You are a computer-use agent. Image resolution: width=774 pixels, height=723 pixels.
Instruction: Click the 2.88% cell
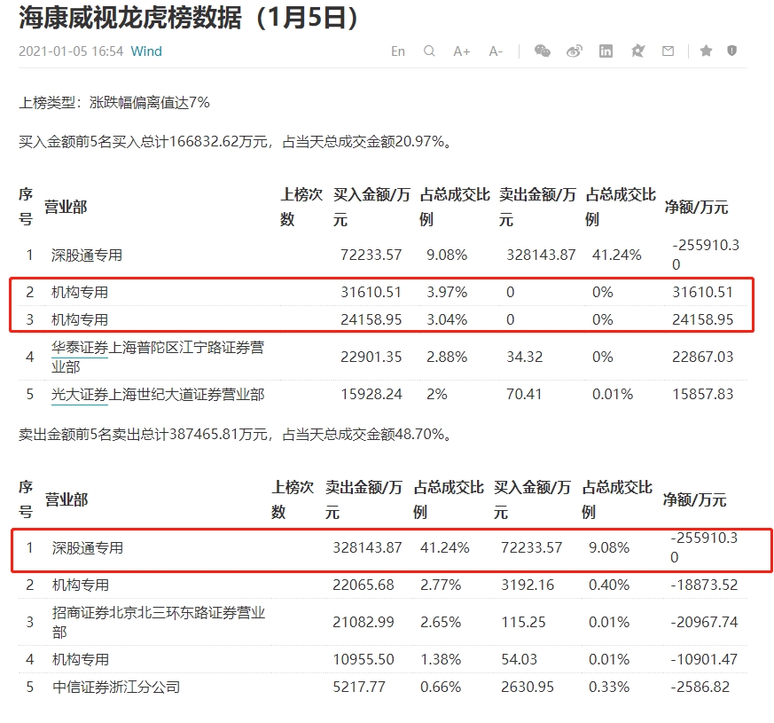447,357
